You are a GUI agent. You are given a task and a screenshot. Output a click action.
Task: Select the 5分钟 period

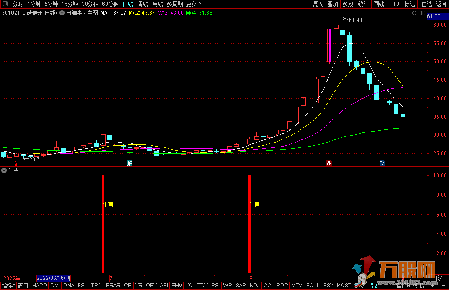tap(51, 4)
